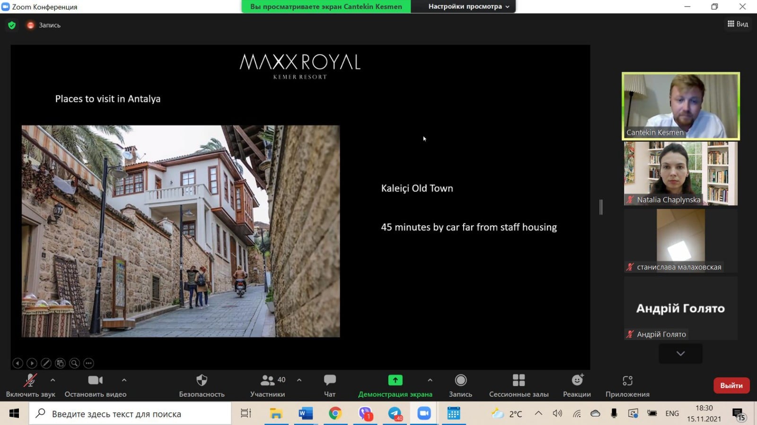The width and height of the screenshot is (757, 425).
Task: Expand more participants with down chevron
Action: point(680,354)
